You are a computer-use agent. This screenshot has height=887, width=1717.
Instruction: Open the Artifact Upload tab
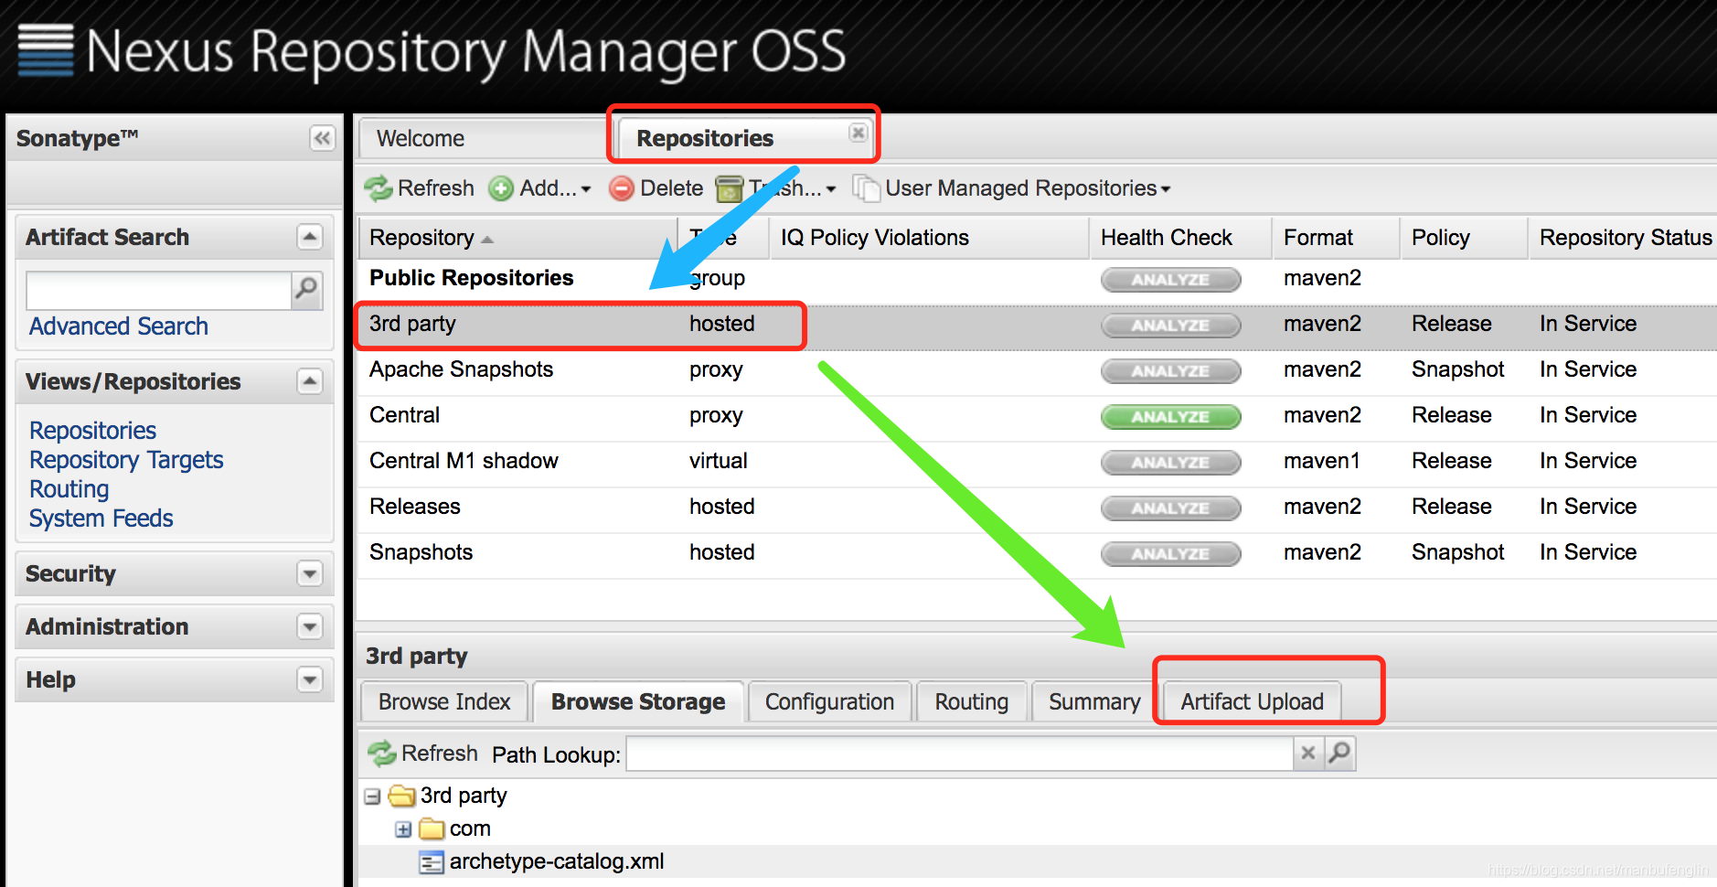[1252, 701]
